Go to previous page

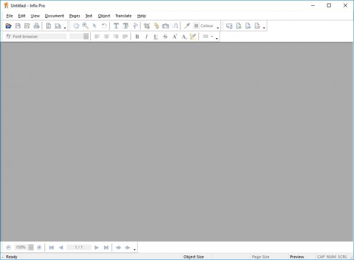pyautogui.click(x=61, y=248)
